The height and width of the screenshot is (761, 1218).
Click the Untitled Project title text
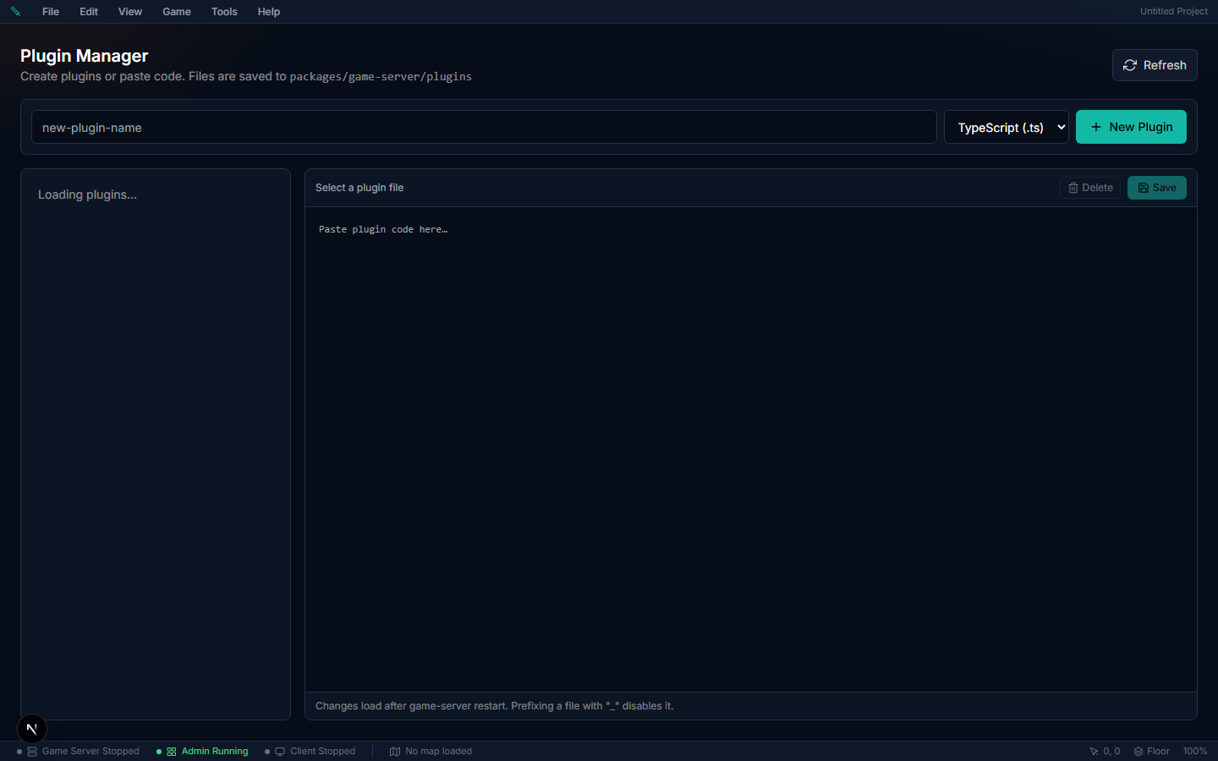click(1174, 11)
